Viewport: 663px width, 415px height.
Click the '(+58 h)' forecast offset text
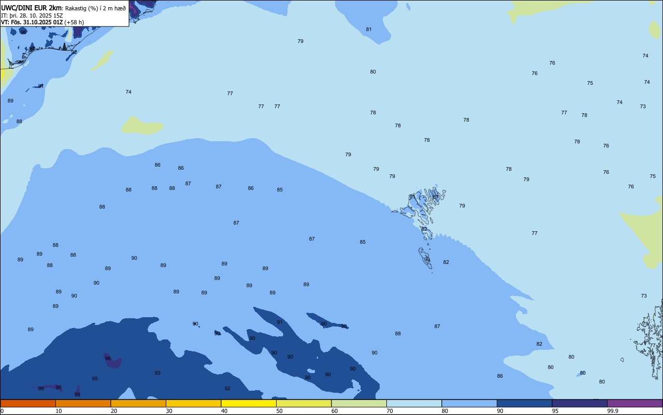click(75, 22)
